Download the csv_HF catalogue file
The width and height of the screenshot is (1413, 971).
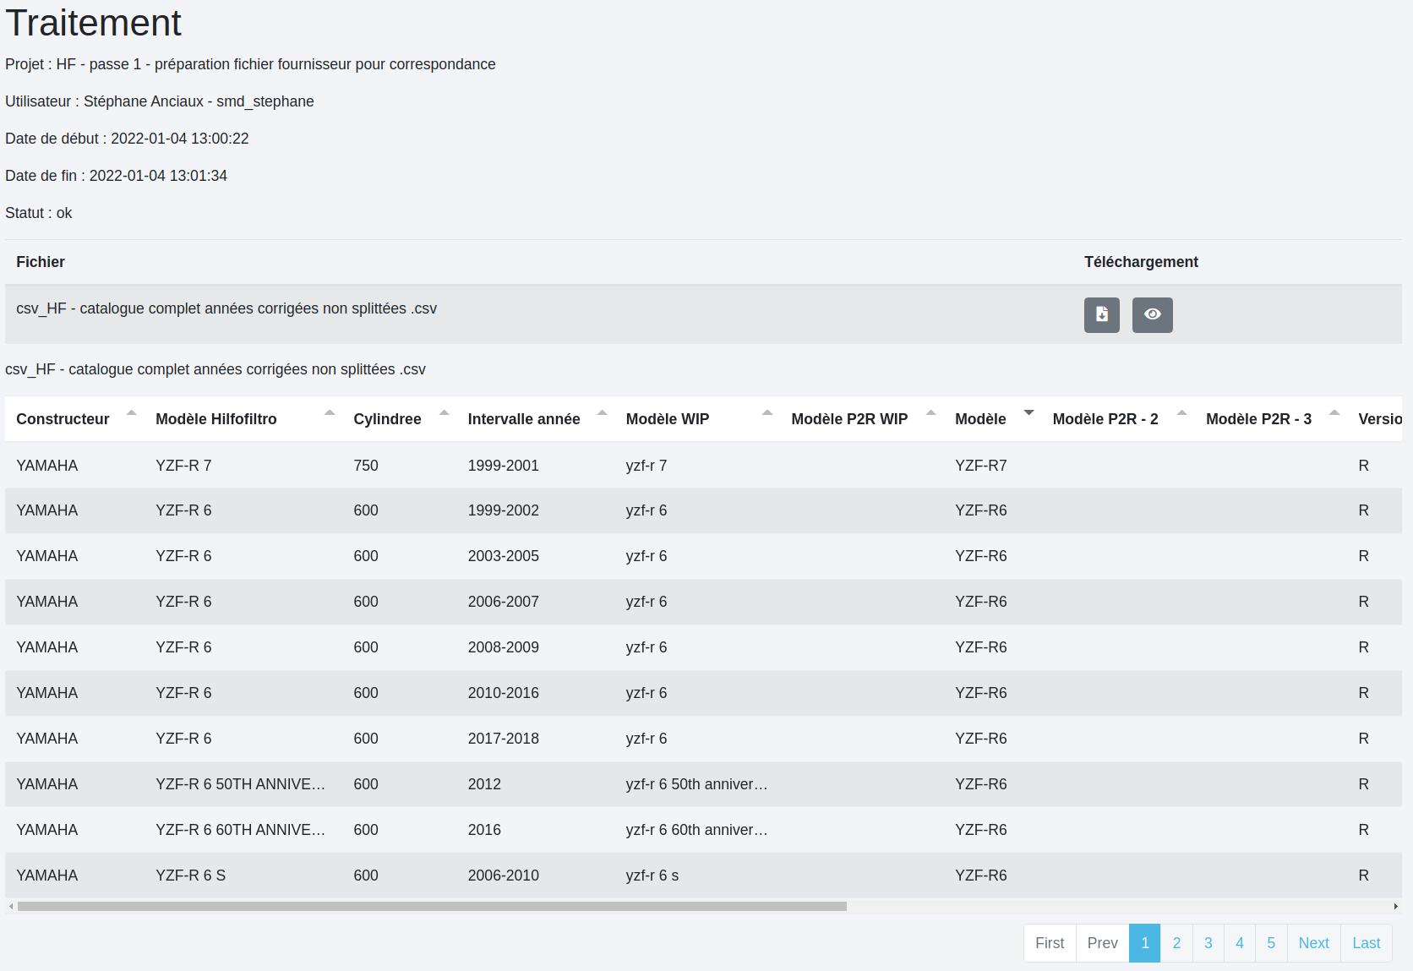coord(1101,315)
